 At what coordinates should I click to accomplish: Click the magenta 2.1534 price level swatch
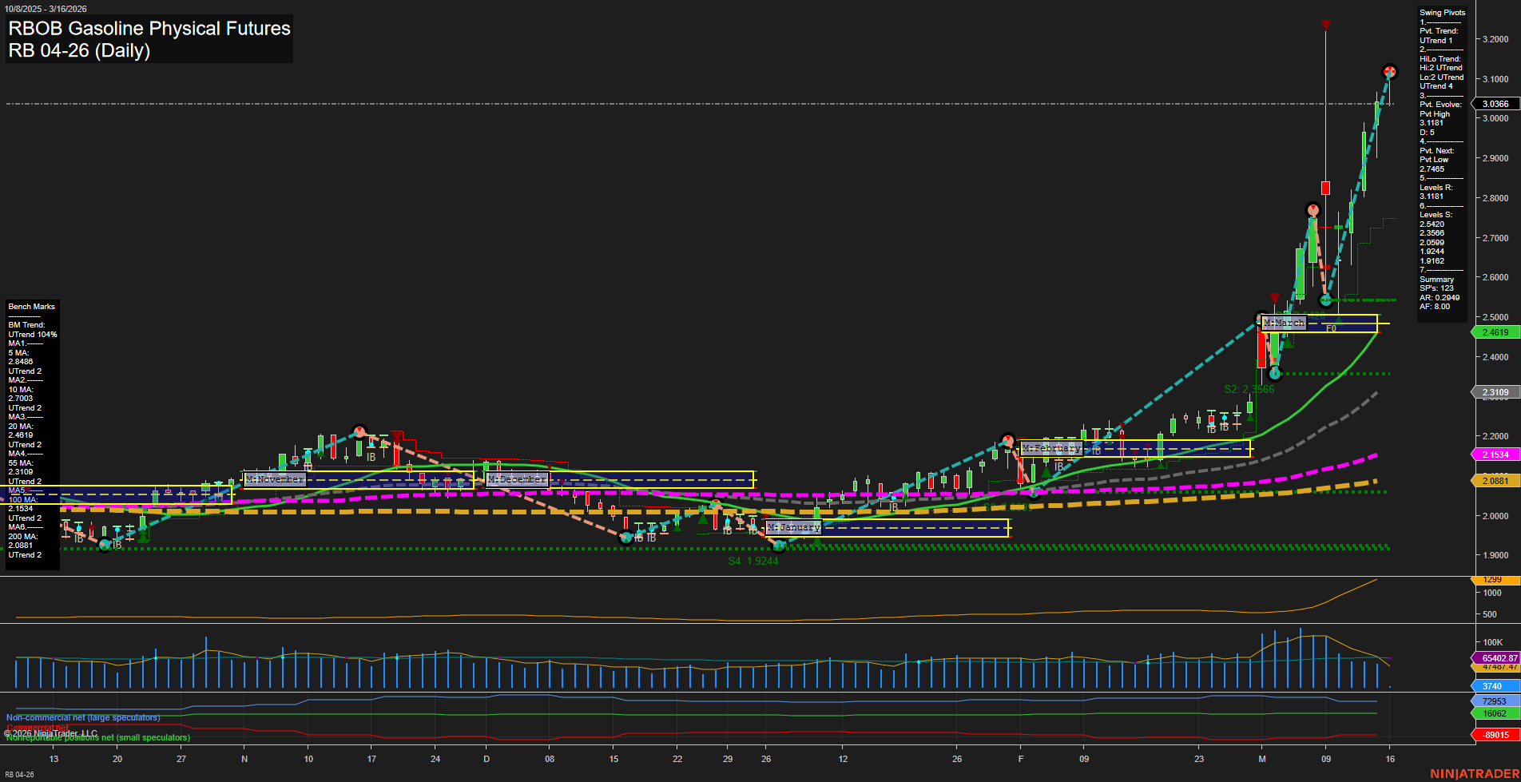[x=1495, y=454]
